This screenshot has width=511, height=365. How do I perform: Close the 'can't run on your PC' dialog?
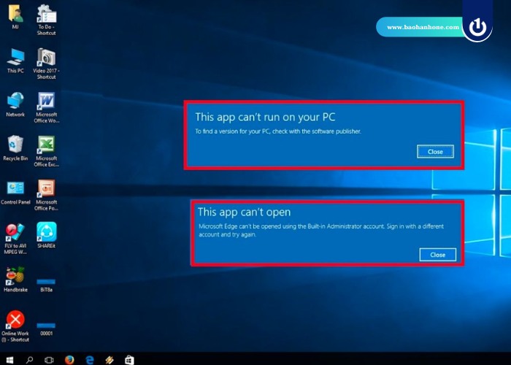(435, 152)
